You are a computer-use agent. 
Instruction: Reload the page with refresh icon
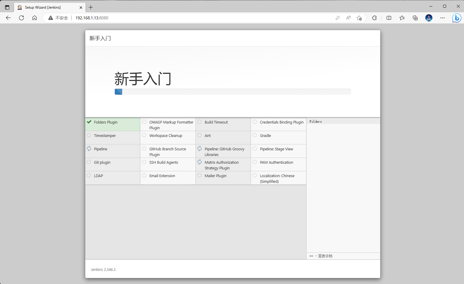click(x=21, y=18)
